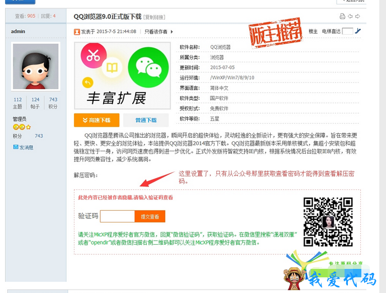Click the 只看该作者 link

156,31
